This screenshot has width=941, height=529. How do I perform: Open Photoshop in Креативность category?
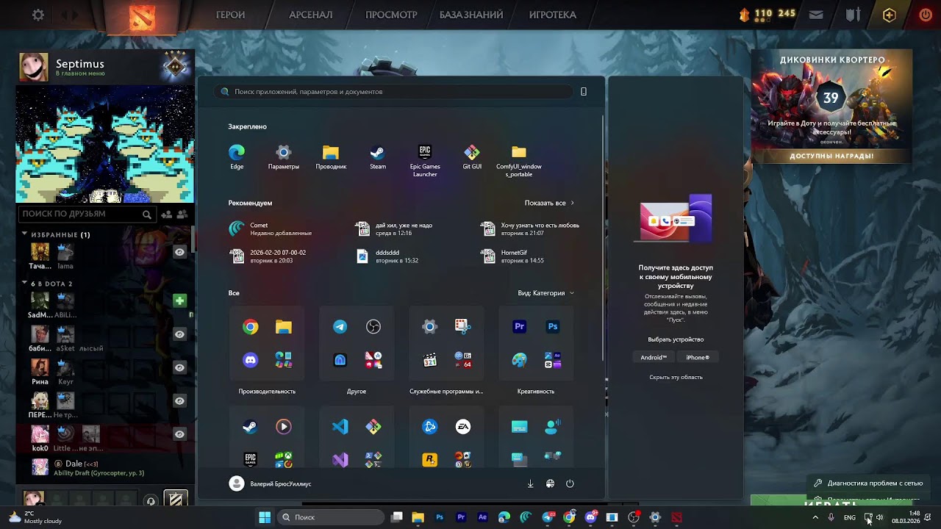(553, 327)
